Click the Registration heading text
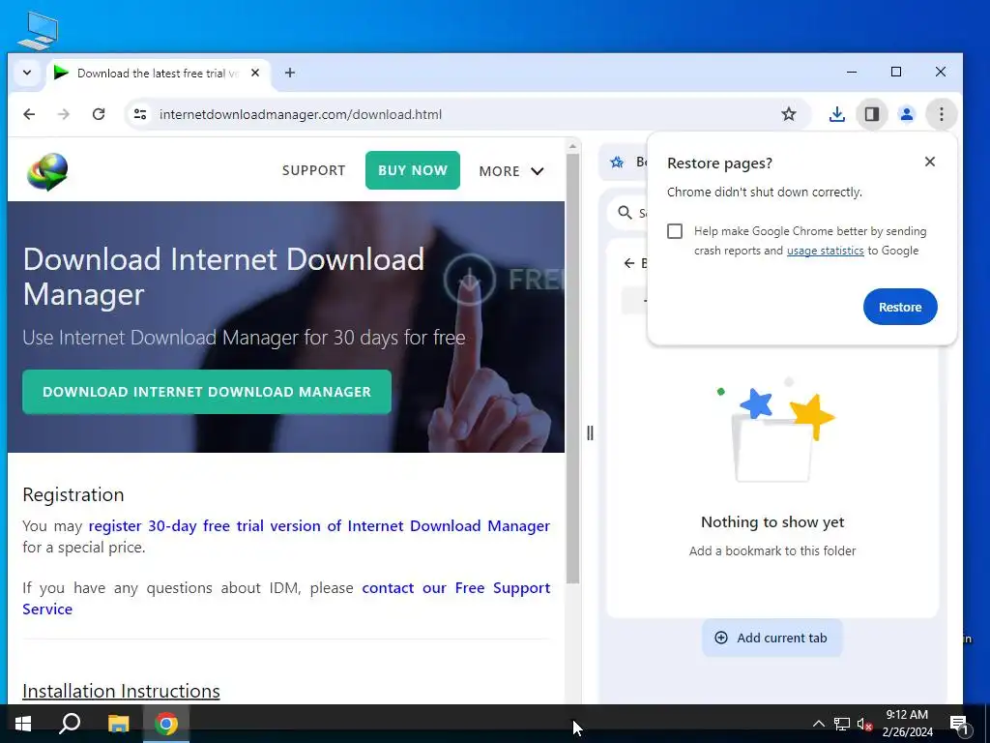Image resolution: width=990 pixels, height=743 pixels. [73, 494]
